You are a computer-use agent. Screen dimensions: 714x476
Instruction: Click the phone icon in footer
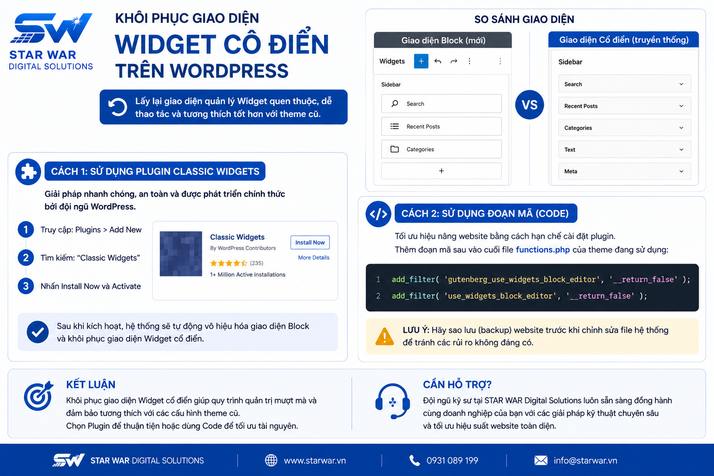pyautogui.click(x=414, y=460)
